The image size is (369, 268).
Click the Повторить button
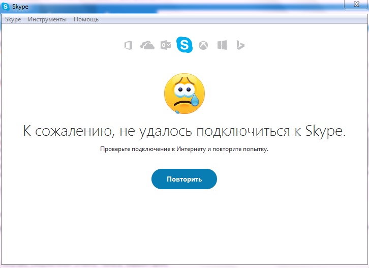coord(184,179)
